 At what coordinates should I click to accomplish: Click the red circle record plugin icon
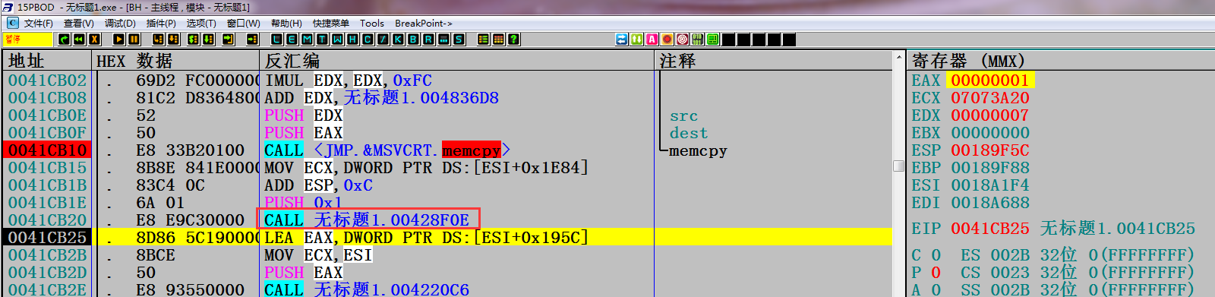[x=667, y=39]
